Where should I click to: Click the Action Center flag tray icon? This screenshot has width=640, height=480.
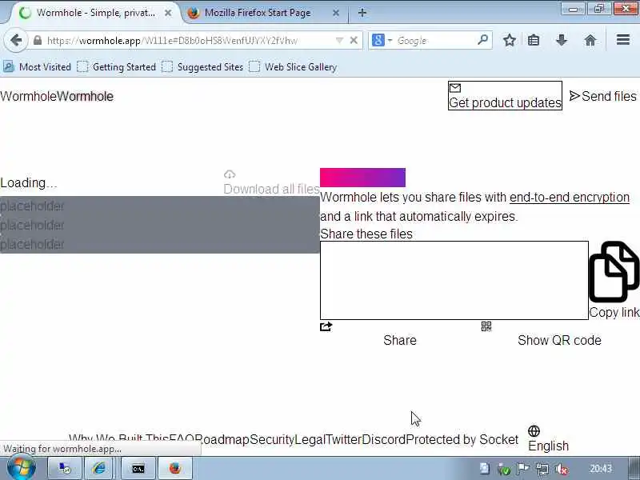tap(523, 469)
